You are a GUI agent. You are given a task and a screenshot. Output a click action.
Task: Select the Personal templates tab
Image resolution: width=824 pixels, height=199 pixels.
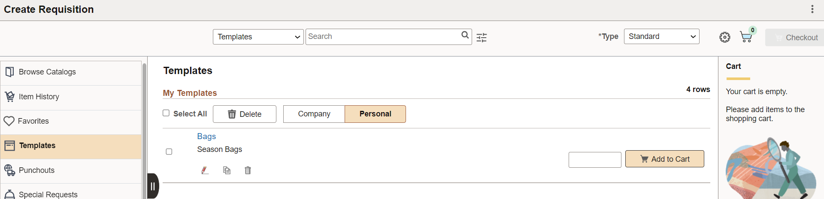pyautogui.click(x=375, y=114)
